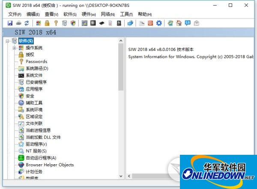Select the 软件(S) root tree item

point(26,41)
